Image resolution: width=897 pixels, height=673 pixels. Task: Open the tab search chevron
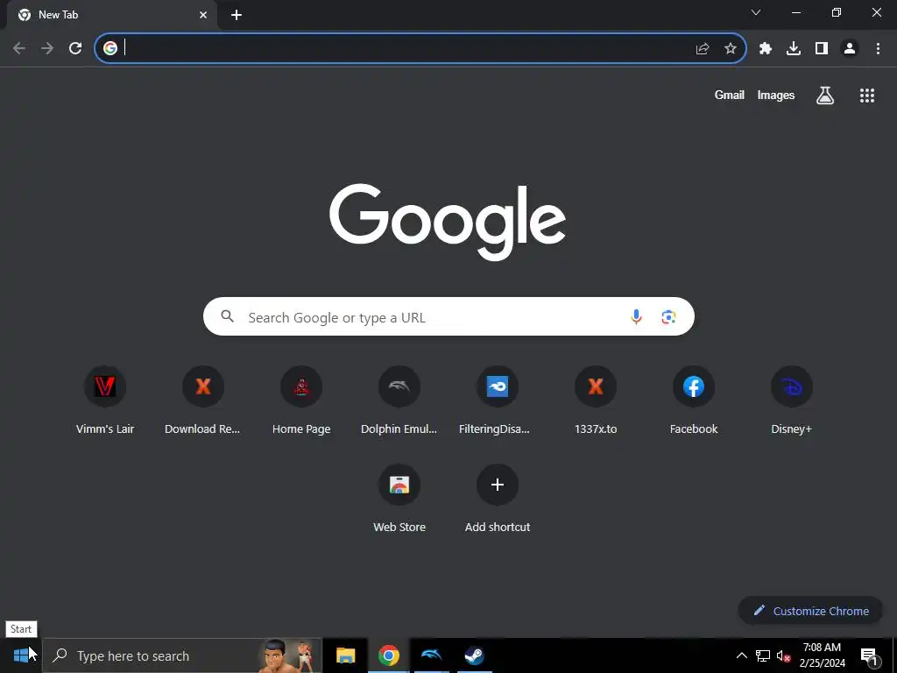(x=756, y=12)
